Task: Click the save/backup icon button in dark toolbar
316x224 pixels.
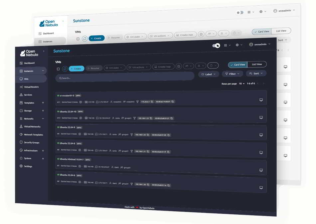Action: 179,66
